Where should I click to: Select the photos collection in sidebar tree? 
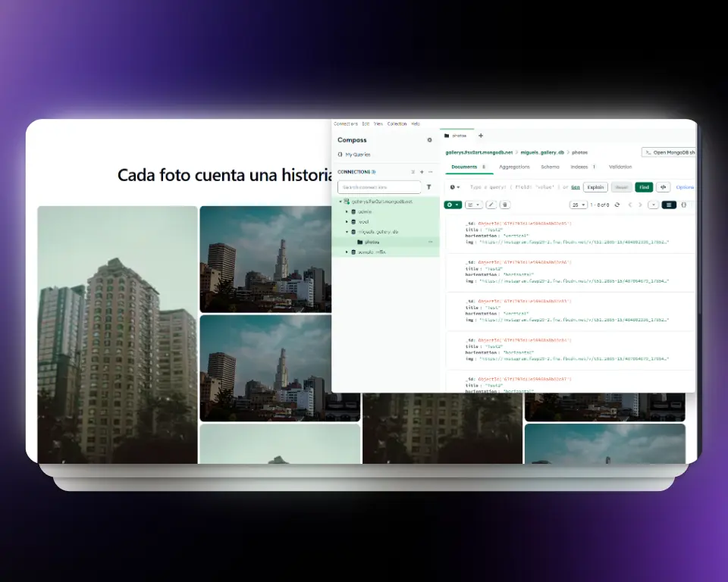(x=385, y=242)
